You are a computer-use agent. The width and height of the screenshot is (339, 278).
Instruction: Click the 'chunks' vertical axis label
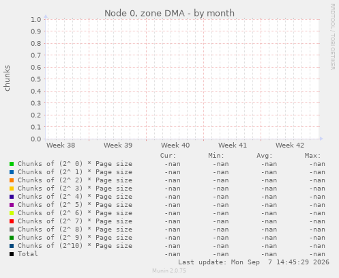7,79
